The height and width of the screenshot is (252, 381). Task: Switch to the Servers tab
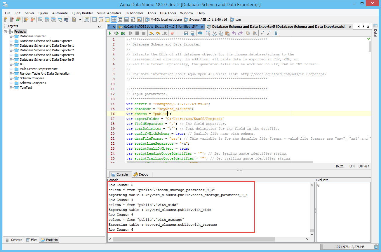(x=14, y=240)
